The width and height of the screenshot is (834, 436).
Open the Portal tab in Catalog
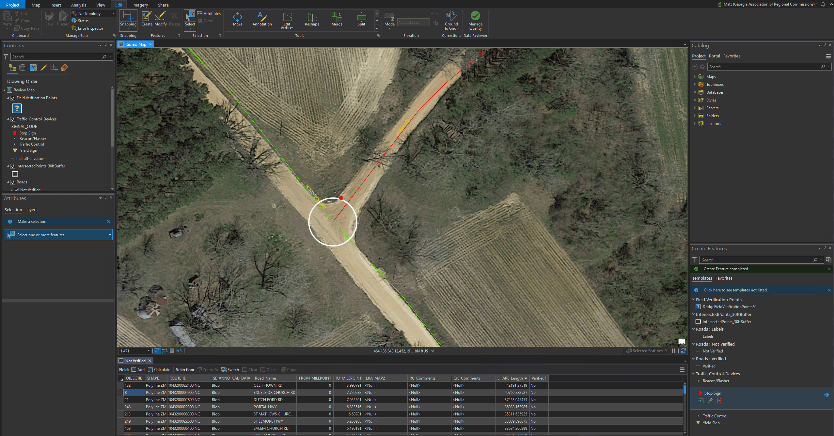click(714, 56)
